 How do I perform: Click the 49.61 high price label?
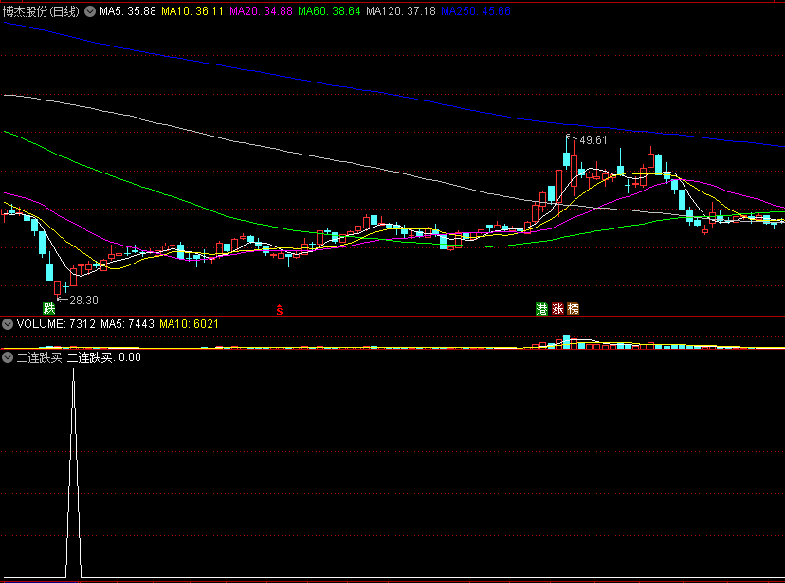coord(593,140)
